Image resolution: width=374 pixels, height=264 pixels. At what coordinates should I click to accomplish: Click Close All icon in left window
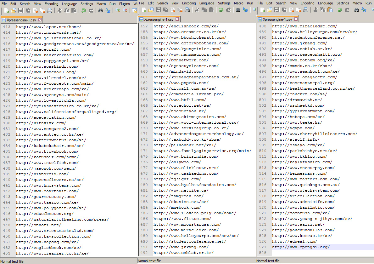pyautogui.click(x=43, y=10)
